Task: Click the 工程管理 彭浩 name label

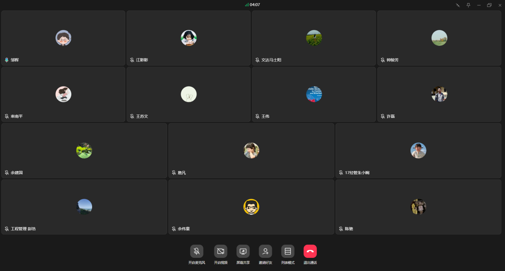Action: [23, 229]
